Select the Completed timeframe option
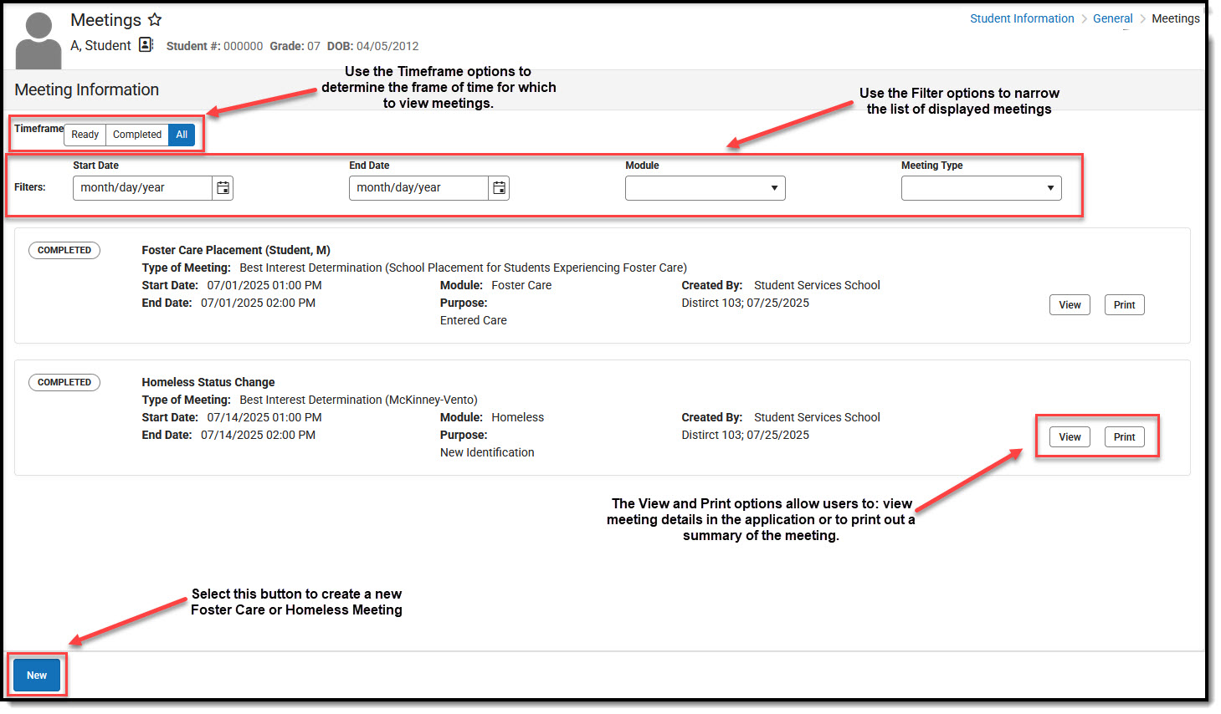 tap(136, 134)
